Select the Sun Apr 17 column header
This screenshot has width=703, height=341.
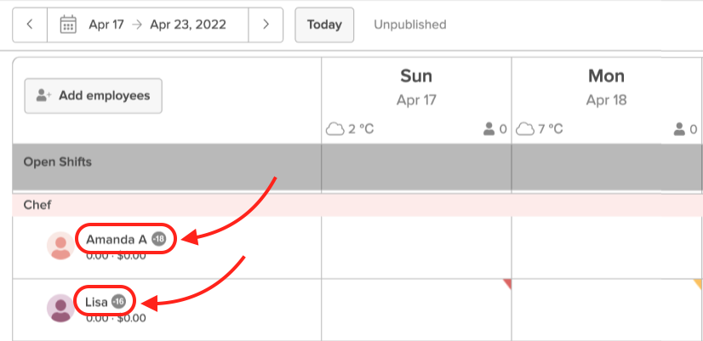pos(416,87)
